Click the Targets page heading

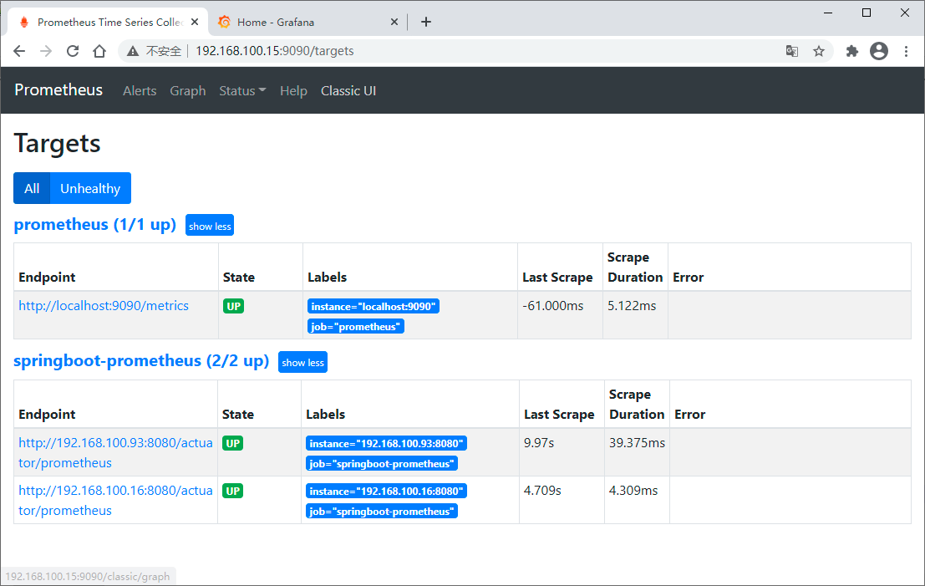(57, 144)
